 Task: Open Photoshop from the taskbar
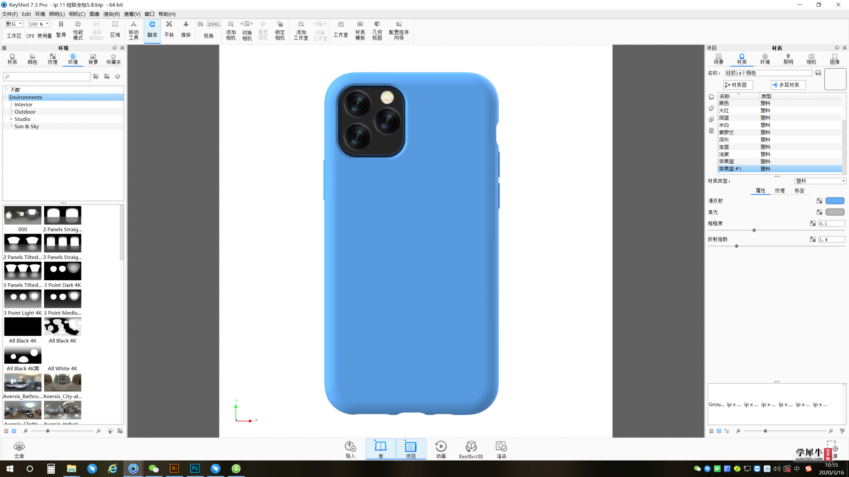click(x=195, y=469)
